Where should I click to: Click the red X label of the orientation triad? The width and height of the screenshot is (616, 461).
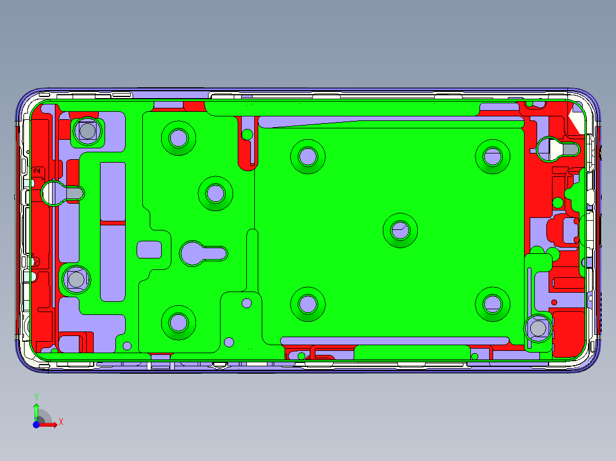(x=61, y=422)
